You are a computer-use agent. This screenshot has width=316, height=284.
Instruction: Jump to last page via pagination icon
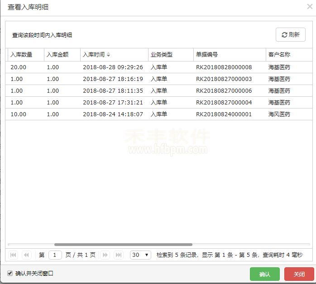click(x=119, y=255)
